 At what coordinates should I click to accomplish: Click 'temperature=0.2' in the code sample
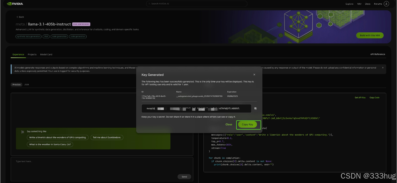(221, 138)
